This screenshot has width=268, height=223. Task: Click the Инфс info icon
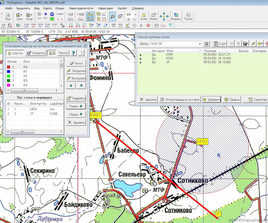(153, 17)
